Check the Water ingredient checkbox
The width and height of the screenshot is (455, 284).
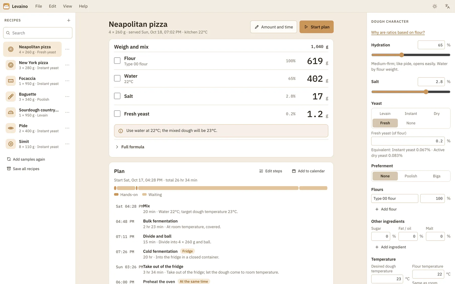117,78
